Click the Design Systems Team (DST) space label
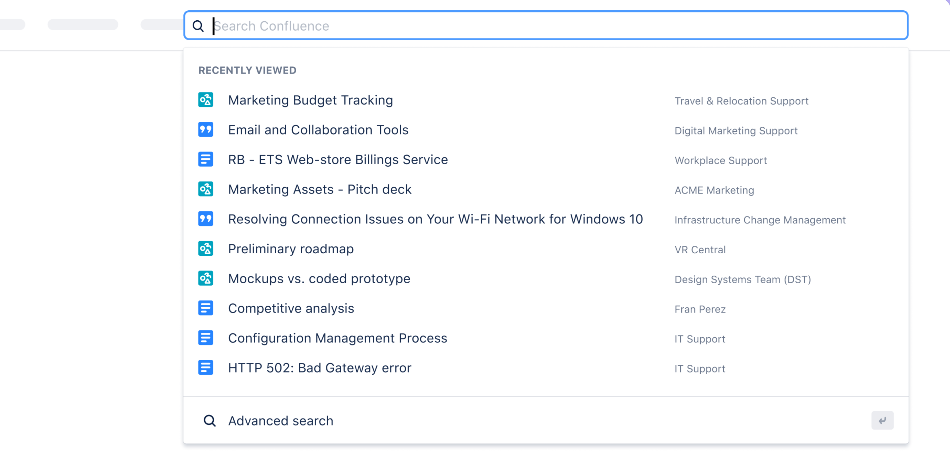Screen dimensions: 950x475 (742, 279)
